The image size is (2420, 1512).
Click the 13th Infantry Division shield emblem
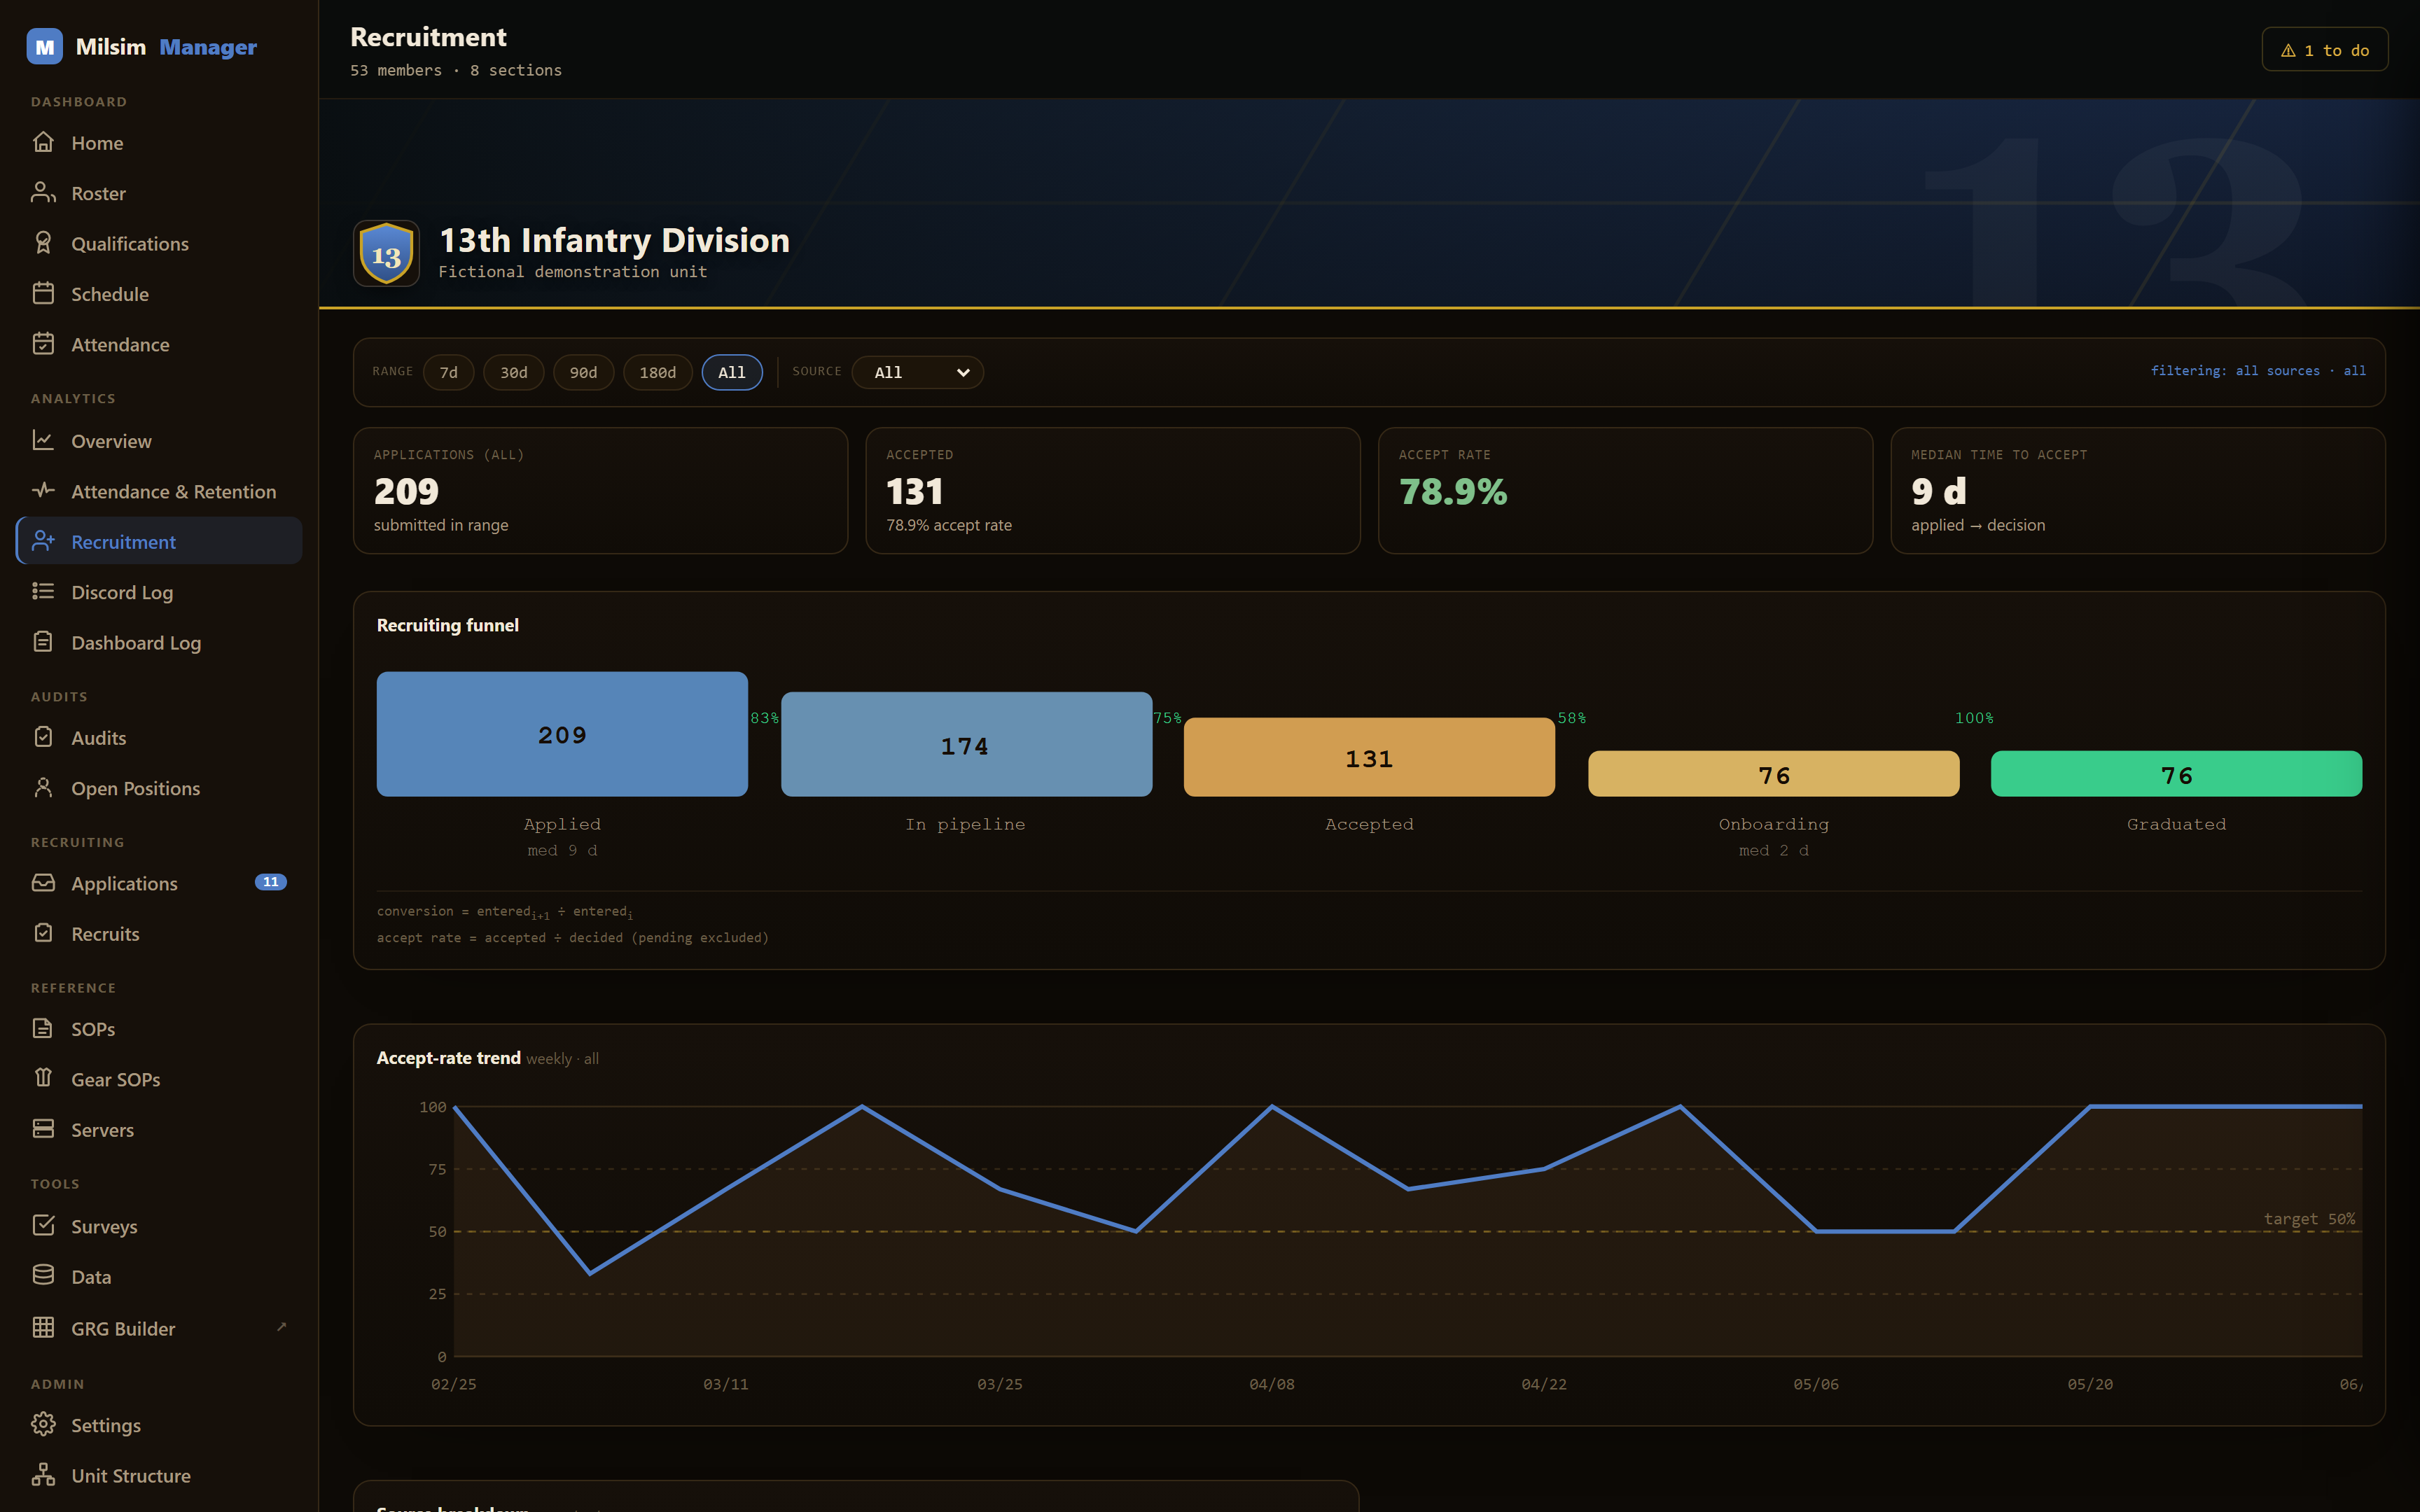(x=386, y=254)
